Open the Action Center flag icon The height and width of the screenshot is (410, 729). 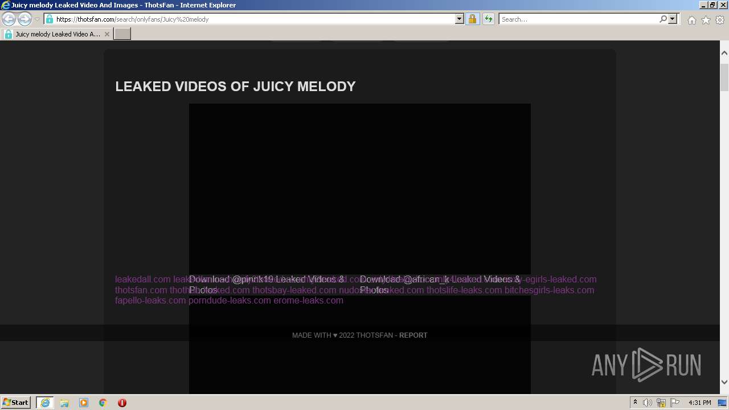(x=675, y=403)
